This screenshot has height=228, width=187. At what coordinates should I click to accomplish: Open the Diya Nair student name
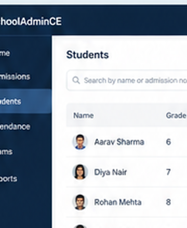111,172
